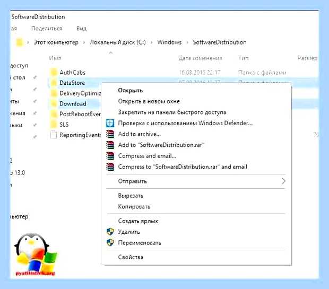
Task: Sort by the Имя column header
Action: point(55,58)
